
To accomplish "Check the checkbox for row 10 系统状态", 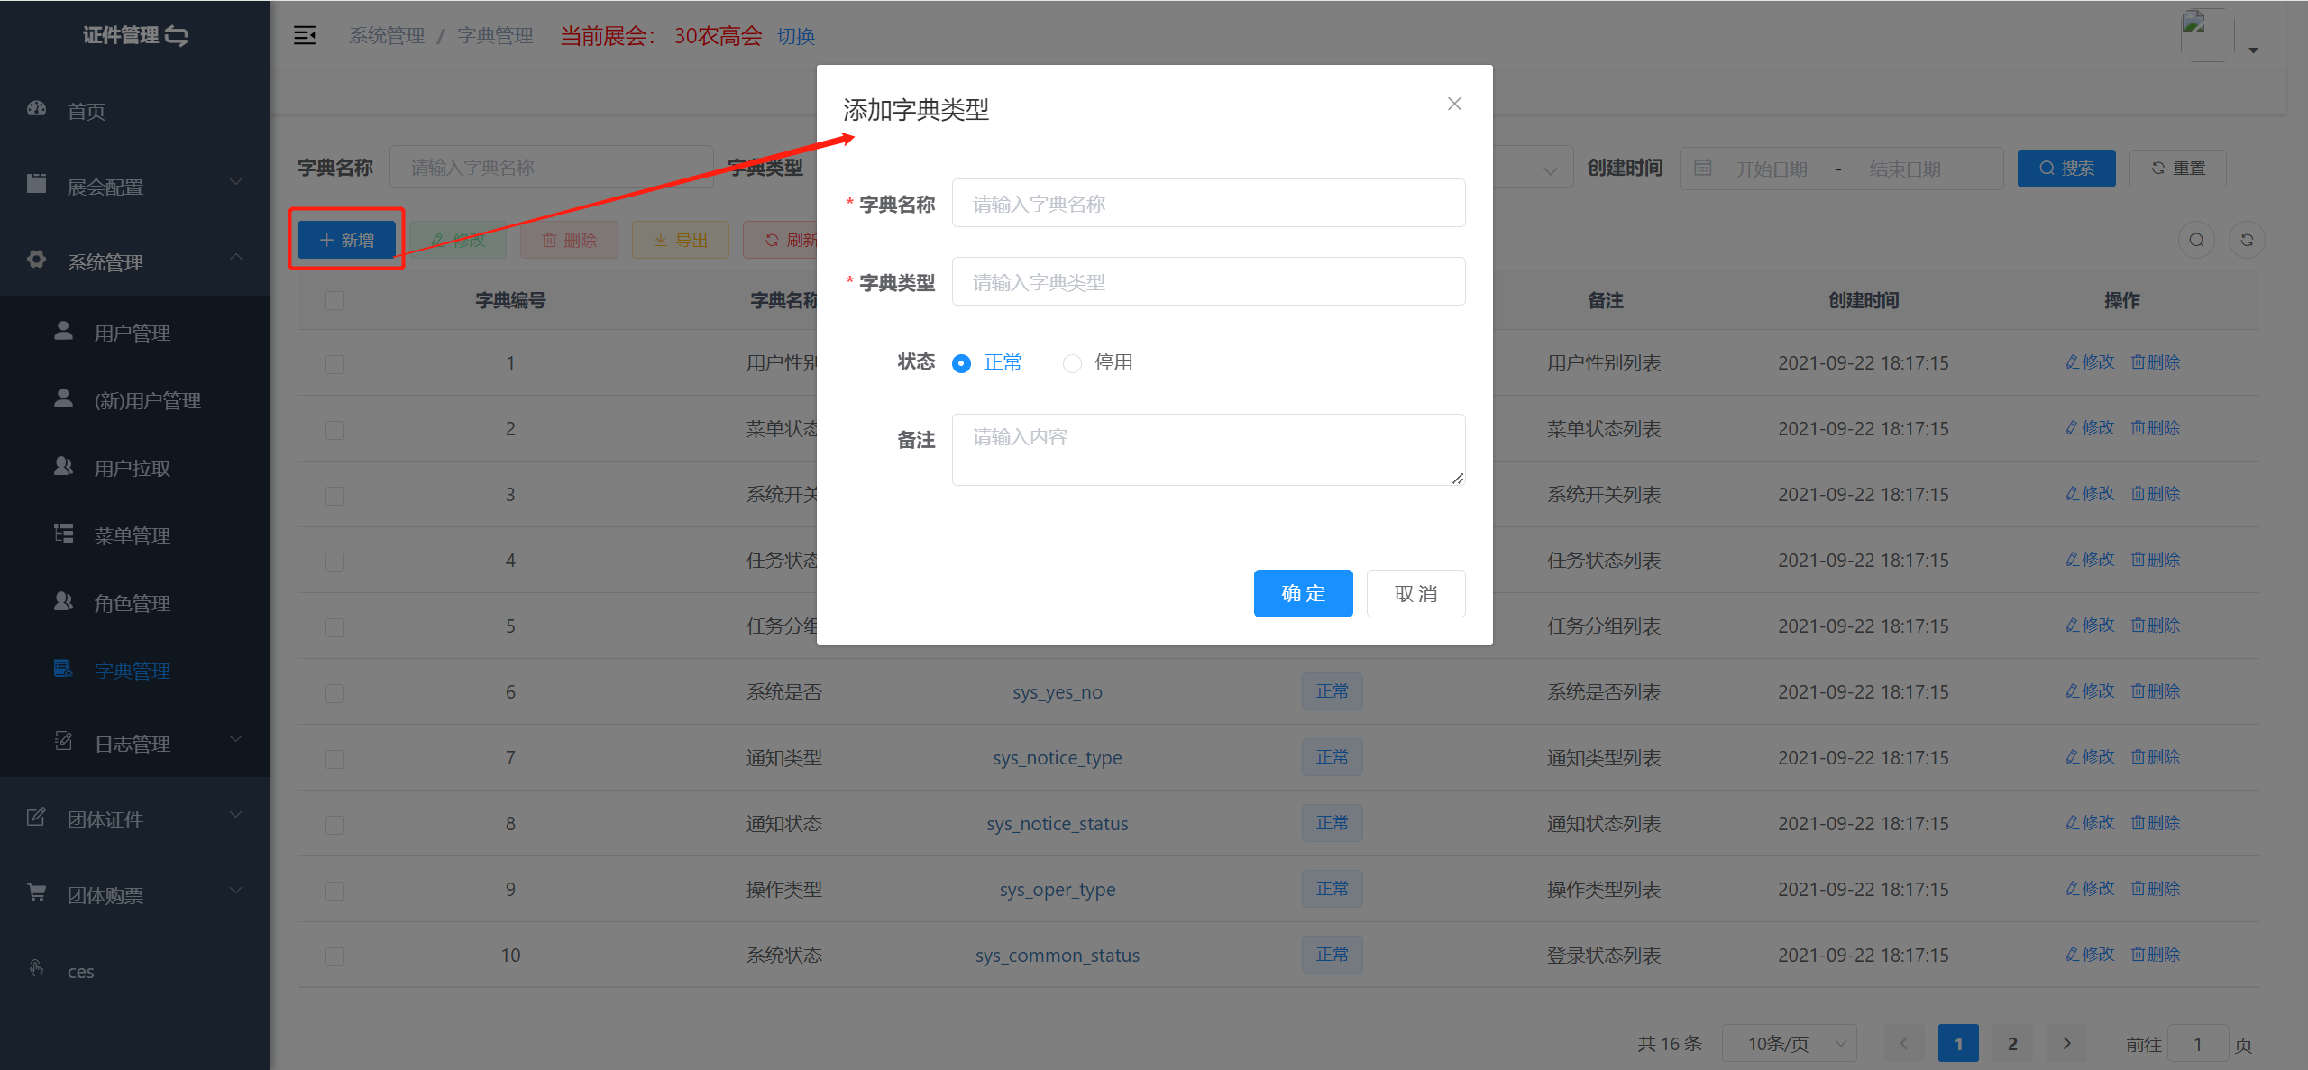I will 334,956.
